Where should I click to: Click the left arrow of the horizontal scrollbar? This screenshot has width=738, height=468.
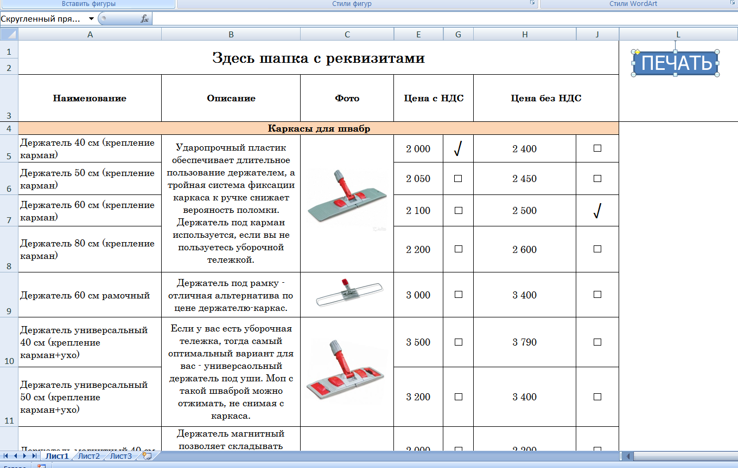coord(629,456)
